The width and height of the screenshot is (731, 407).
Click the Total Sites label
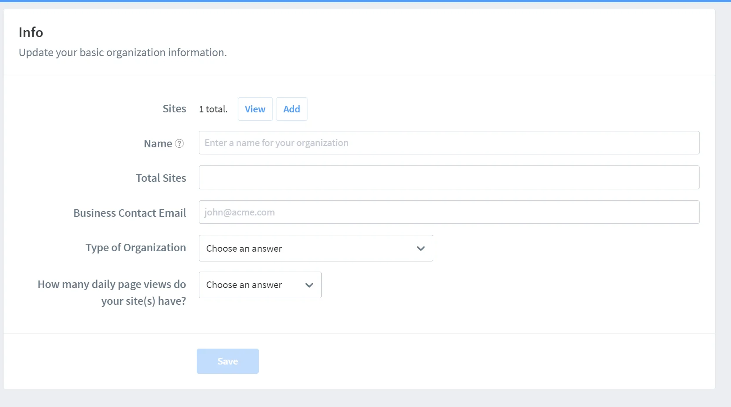coord(161,178)
